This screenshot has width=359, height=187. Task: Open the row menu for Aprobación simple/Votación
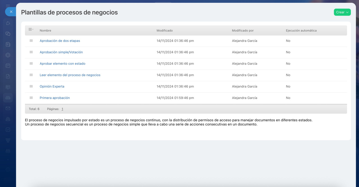(x=31, y=52)
